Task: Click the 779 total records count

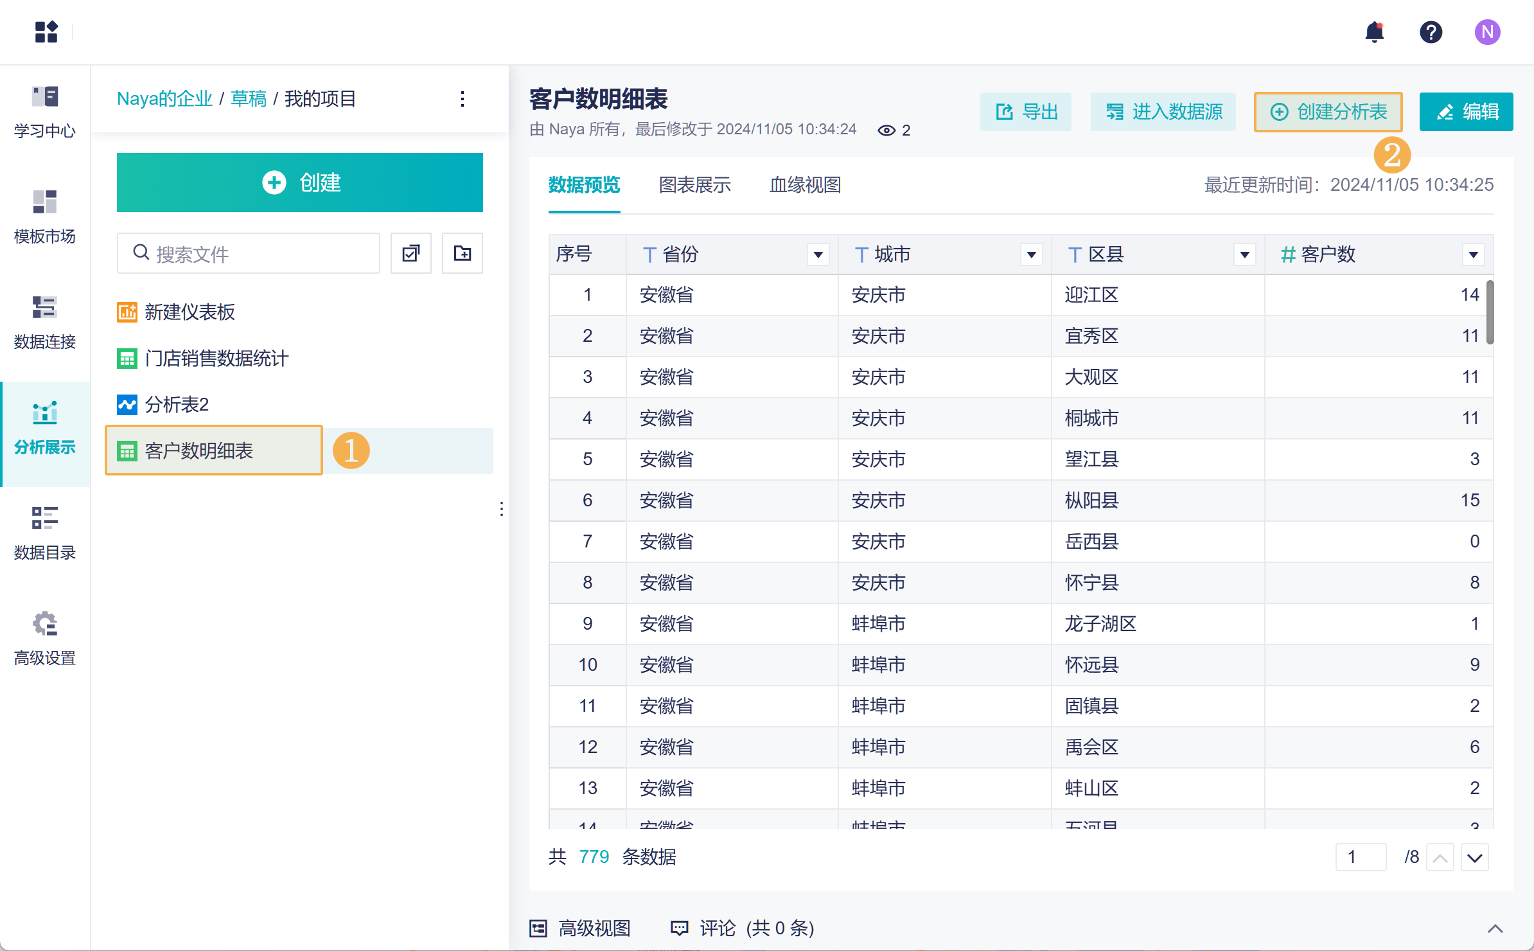Action: (x=594, y=857)
